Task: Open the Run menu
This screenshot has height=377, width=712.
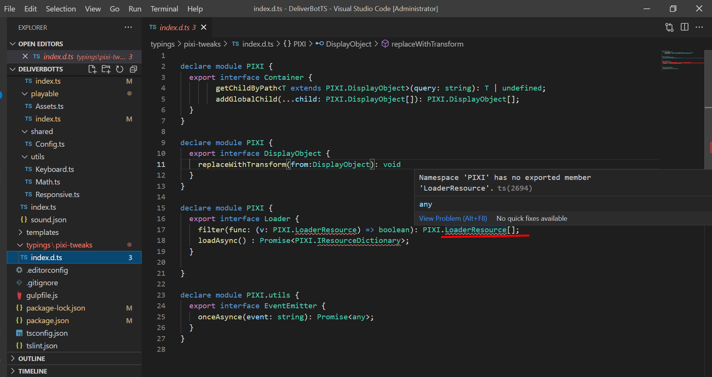Action: pyautogui.click(x=135, y=8)
